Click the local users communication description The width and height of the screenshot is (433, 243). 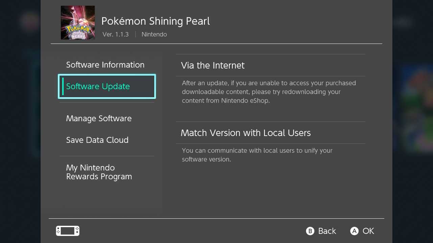[257, 155]
